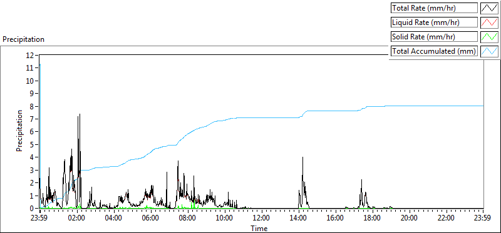Viewport: 501px width, 233px height.
Task: Click the 12:00 time tick label
Action: coord(262,219)
